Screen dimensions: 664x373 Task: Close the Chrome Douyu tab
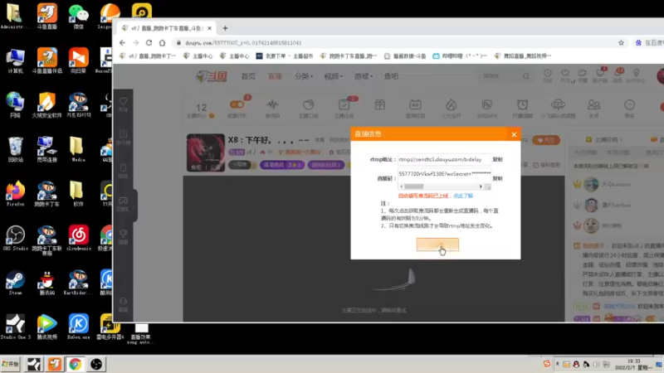(210, 28)
